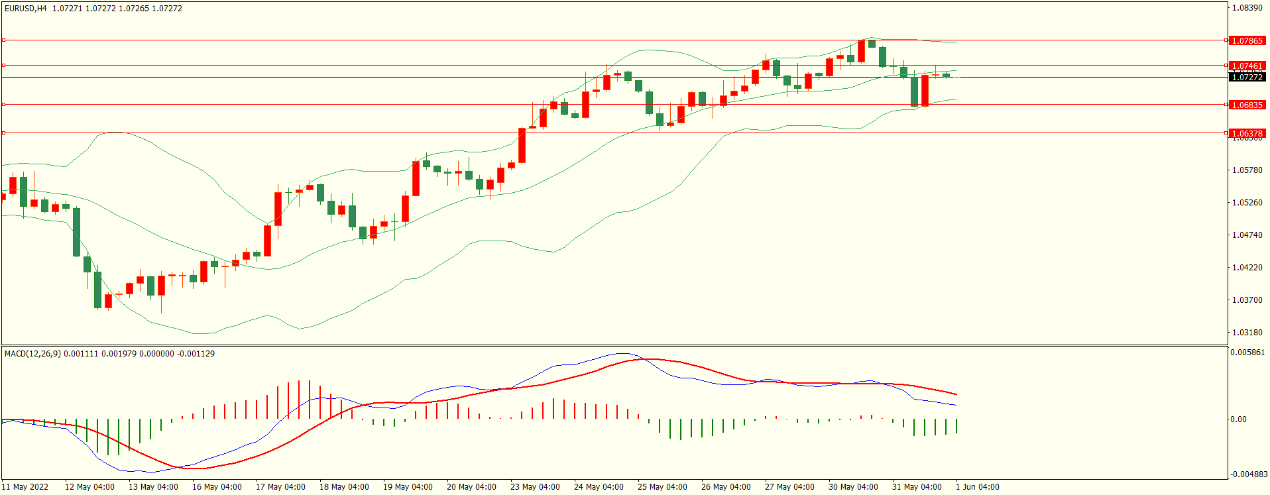The height and width of the screenshot is (495, 1270).
Task: Click the 24 May 04:00 time label
Action: point(599,487)
